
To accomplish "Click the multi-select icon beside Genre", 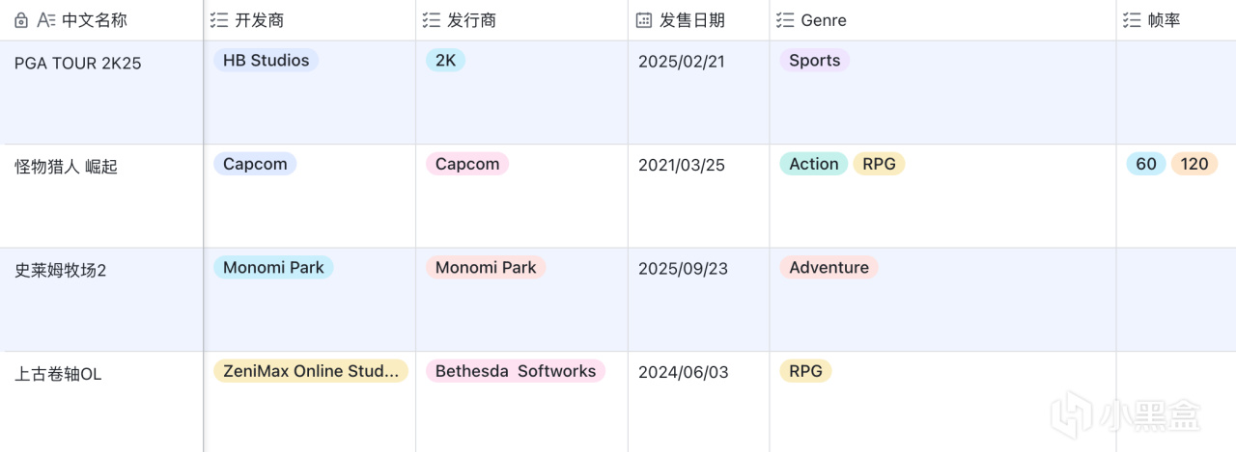I will (785, 20).
